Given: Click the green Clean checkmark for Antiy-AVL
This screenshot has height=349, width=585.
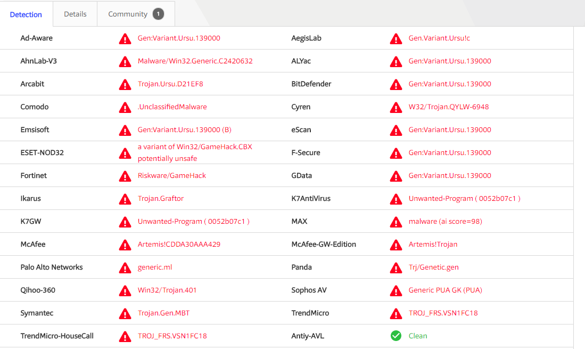Looking at the screenshot, I should point(396,336).
